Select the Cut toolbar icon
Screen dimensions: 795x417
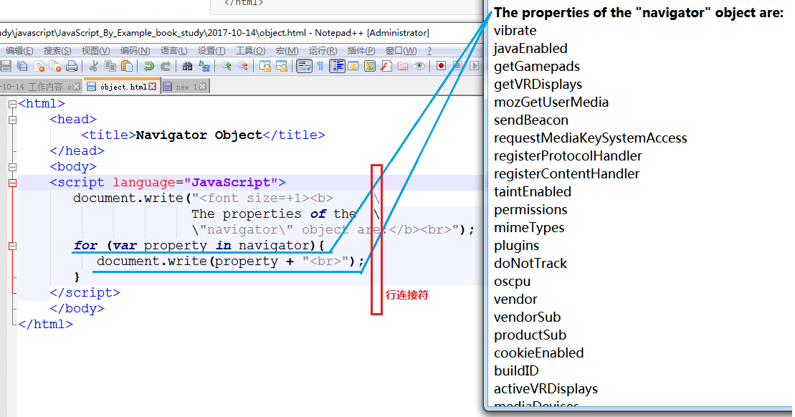pos(95,66)
